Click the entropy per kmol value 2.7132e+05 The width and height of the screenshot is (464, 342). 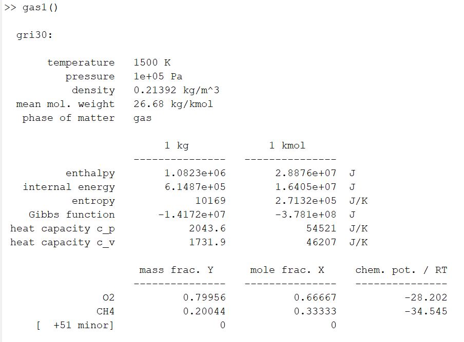[306, 201]
